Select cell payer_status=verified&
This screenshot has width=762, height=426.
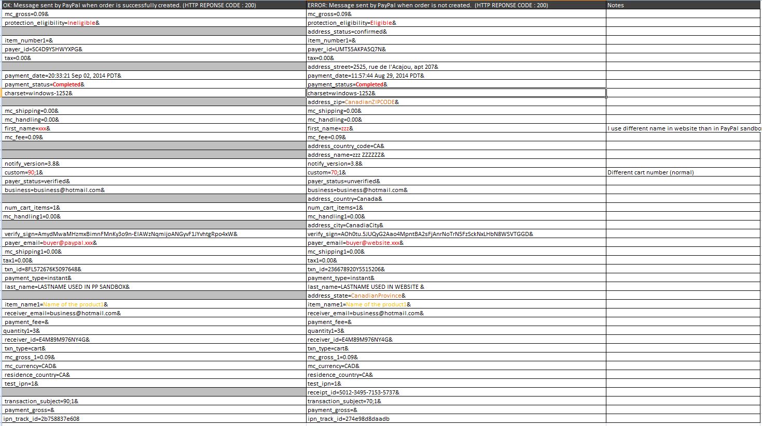(x=154, y=181)
